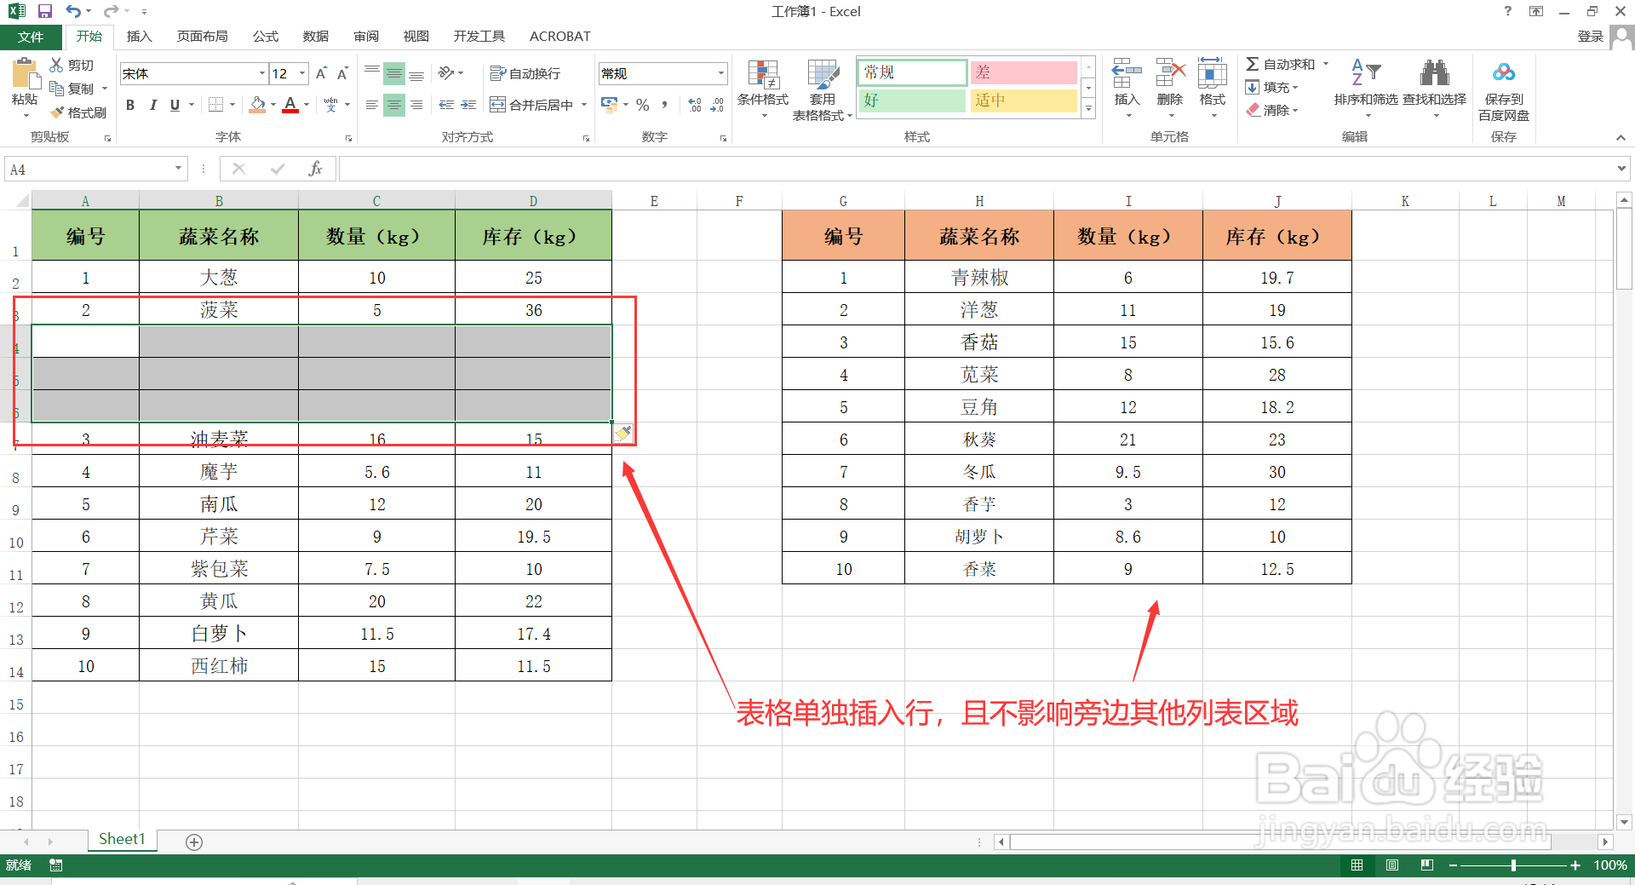Add a new sheet with the plus button
Image resolution: width=1635 pixels, height=885 pixels.
(193, 842)
